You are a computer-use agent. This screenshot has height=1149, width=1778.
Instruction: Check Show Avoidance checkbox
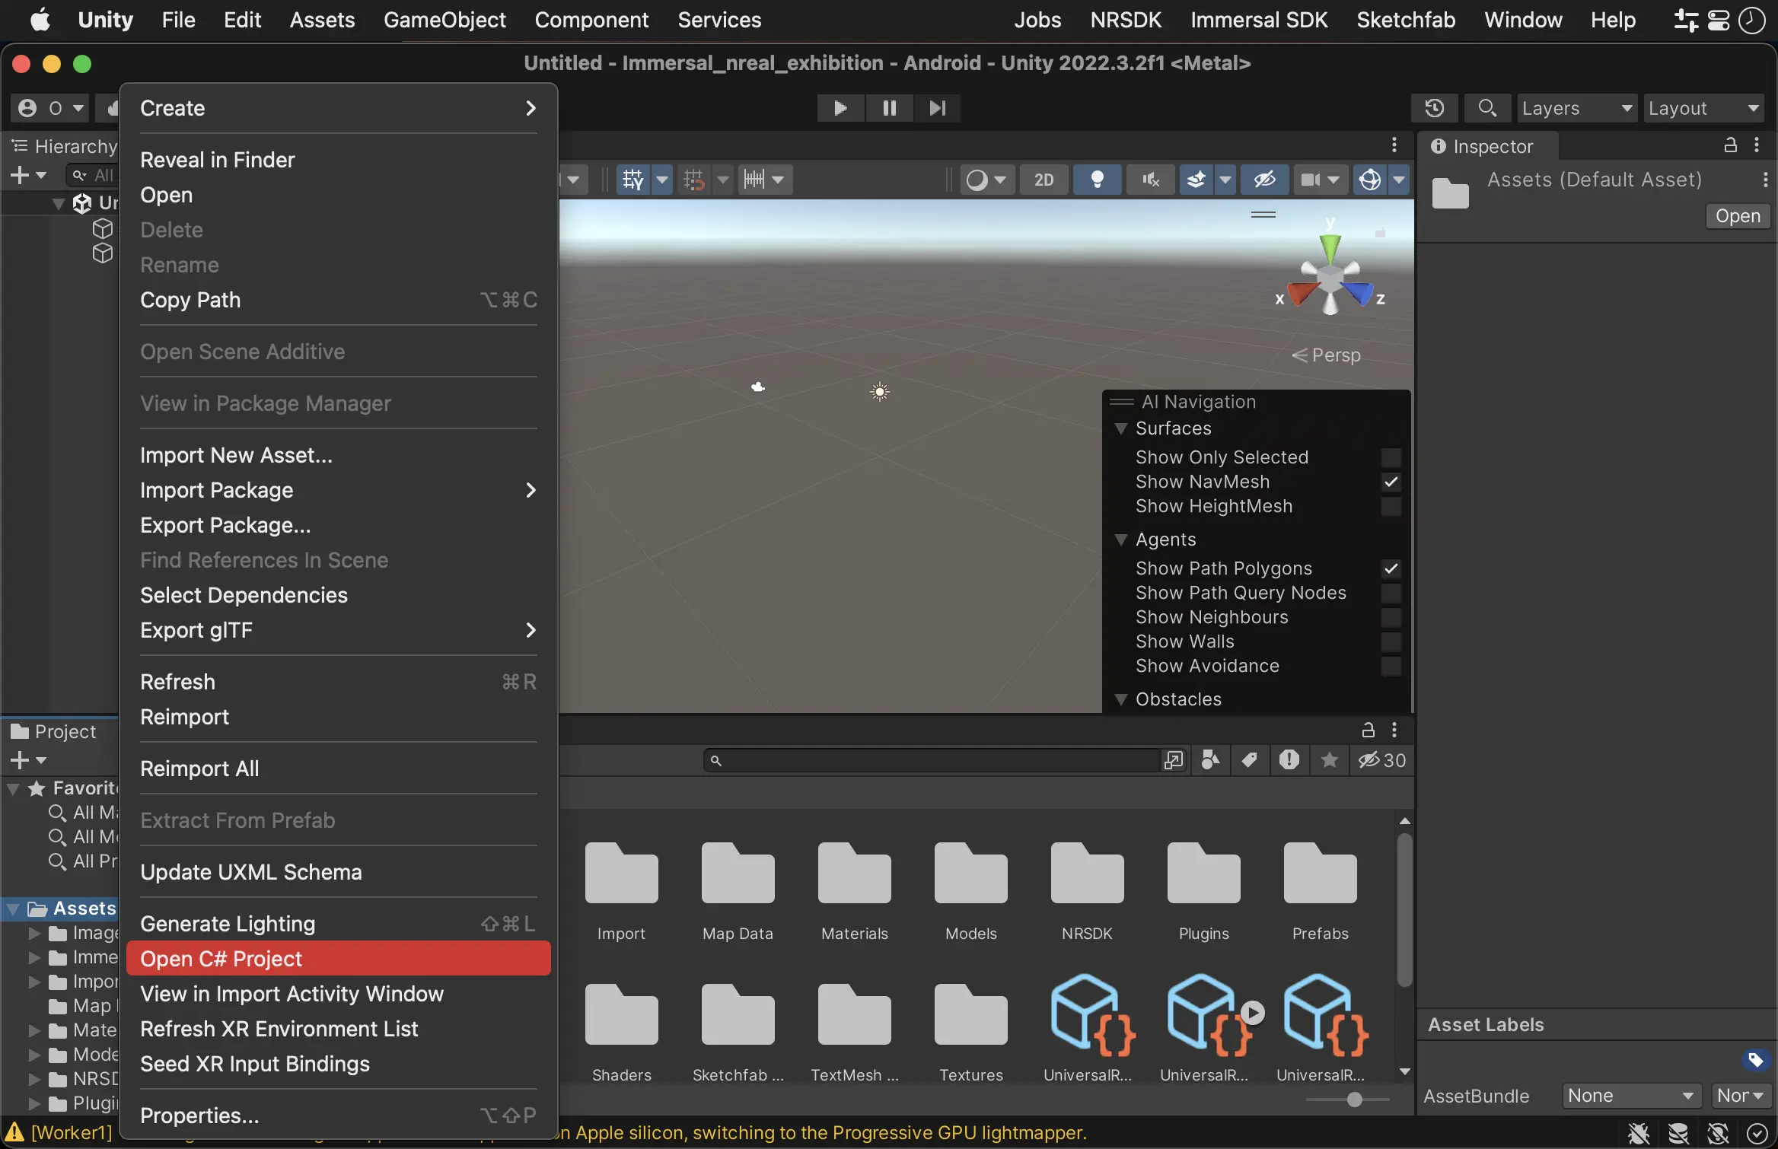[1391, 666]
